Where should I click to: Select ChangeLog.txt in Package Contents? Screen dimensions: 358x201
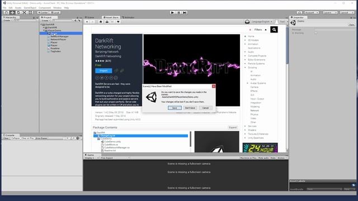tap(140, 136)
